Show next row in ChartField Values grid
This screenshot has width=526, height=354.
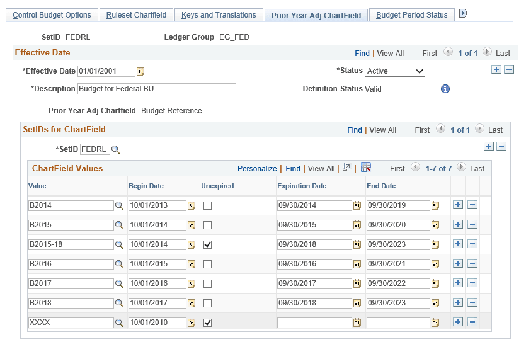(x=461, y=167)
